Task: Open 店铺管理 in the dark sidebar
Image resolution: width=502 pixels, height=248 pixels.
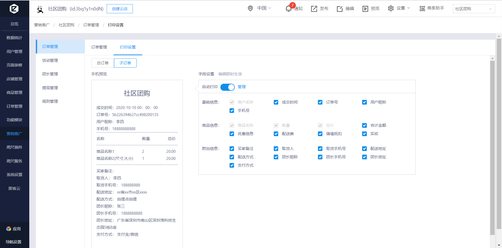Action: pyautogui.click(x=15, y=79)
